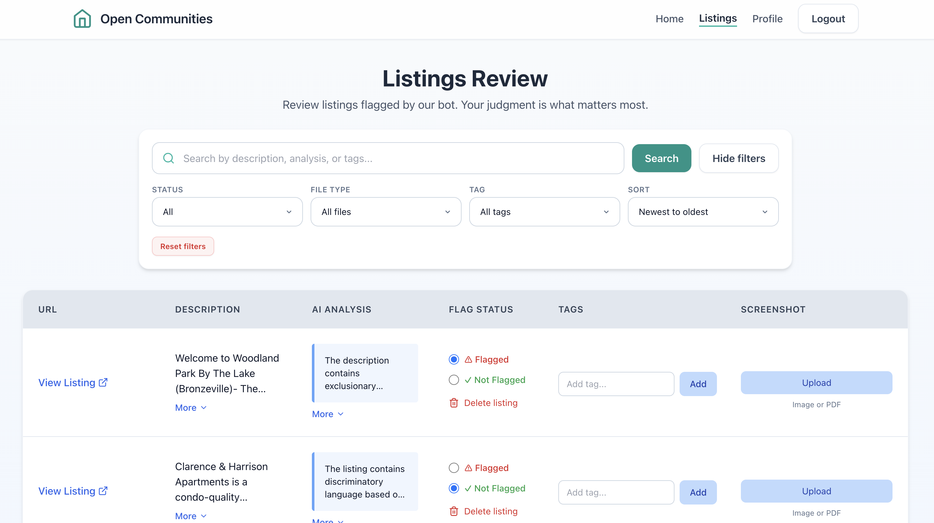Upload a screenshot for the Clarence & Harrison listing
Viewport: 934px width, 523px height.
(x=816, y=491)
